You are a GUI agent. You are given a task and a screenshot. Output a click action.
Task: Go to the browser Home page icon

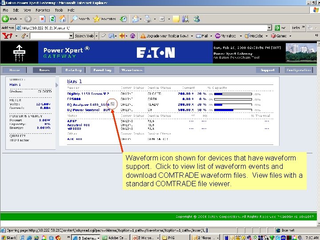63,19
